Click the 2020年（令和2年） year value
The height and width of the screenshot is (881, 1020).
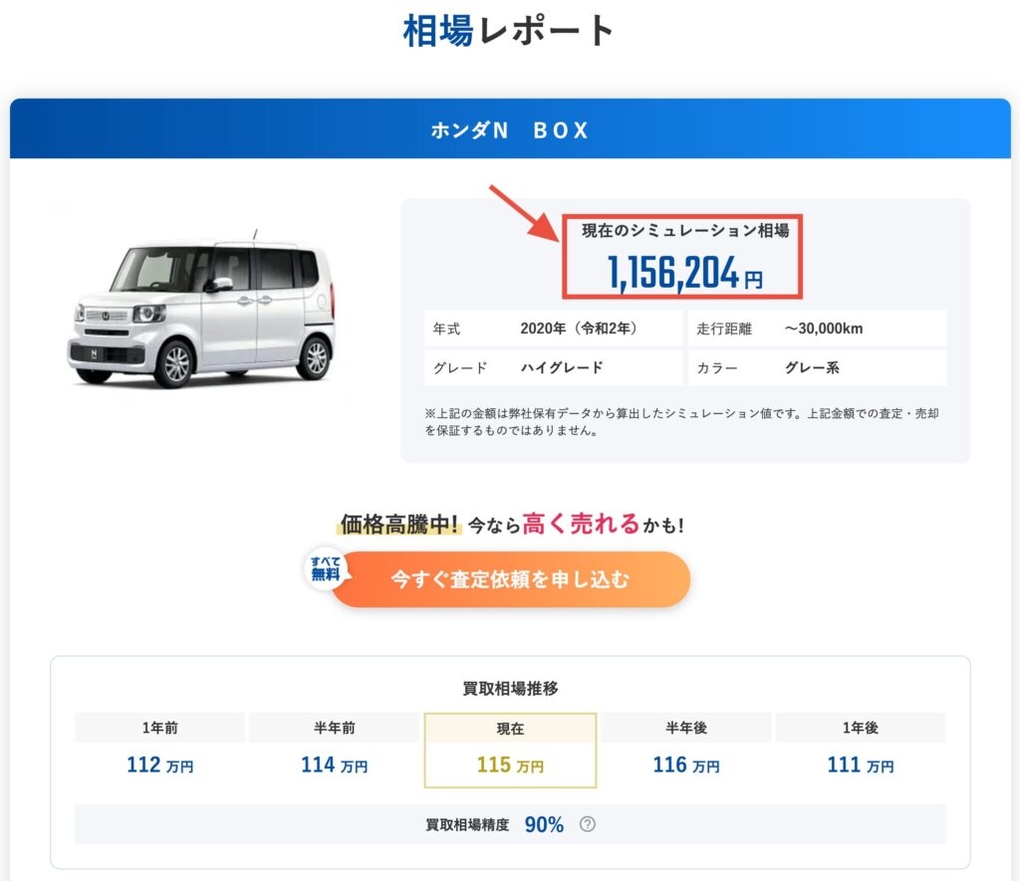coord(579,329)
